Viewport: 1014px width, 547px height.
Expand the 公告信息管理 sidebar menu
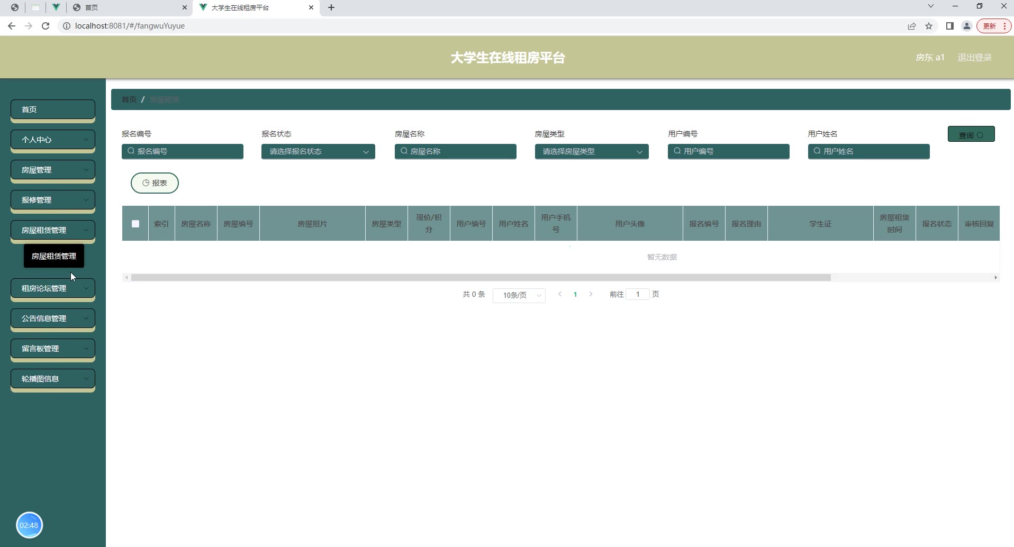pyautogui.click(x=53, y=318)
